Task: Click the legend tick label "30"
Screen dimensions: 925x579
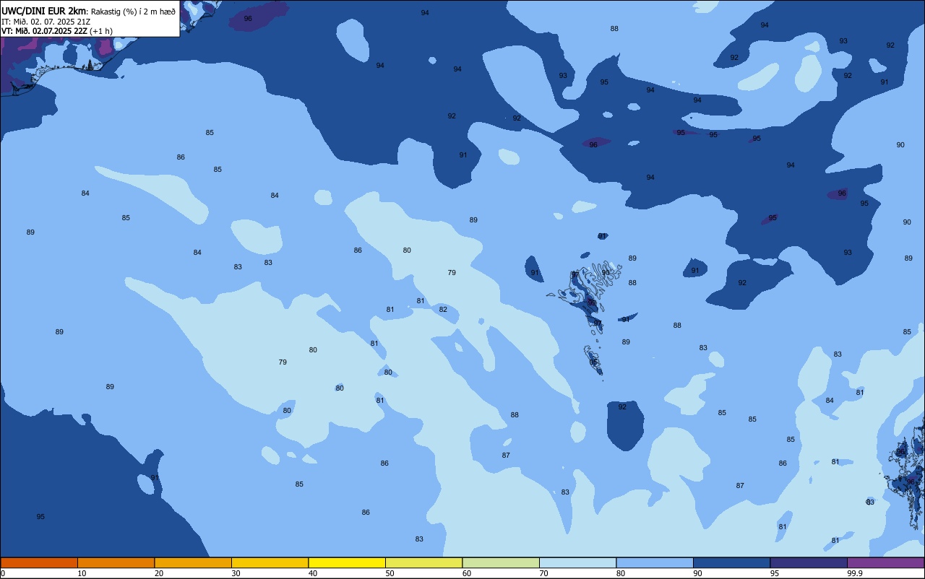Action: [236, 573]
